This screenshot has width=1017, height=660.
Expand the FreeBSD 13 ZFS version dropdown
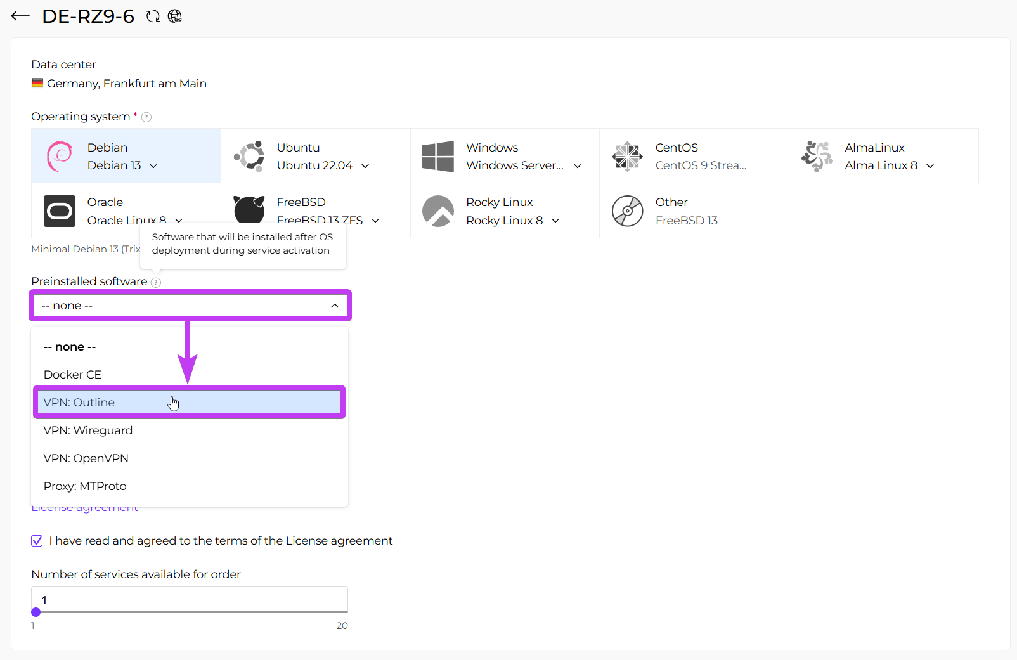pos(375,221)
